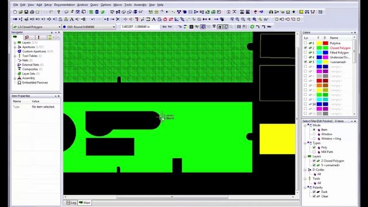
Task: Expand the Assembly node in Navigator
Action: (15, 78)
